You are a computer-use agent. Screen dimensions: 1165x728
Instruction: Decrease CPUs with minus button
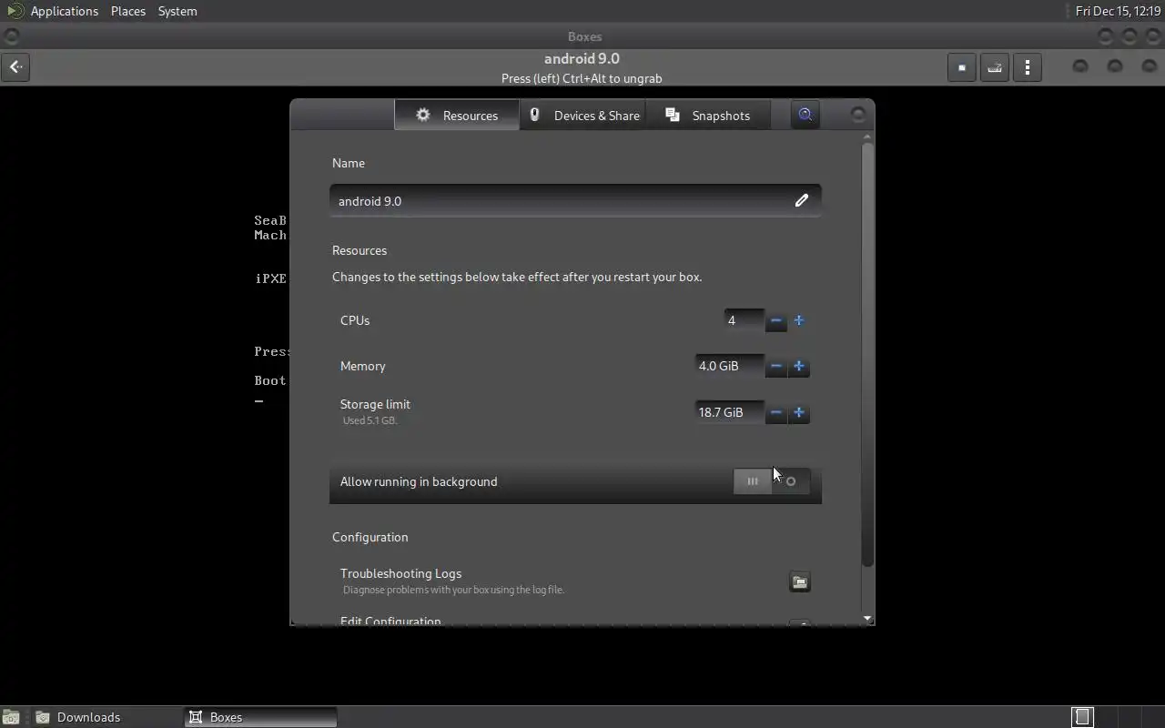[x=775, y=320]
